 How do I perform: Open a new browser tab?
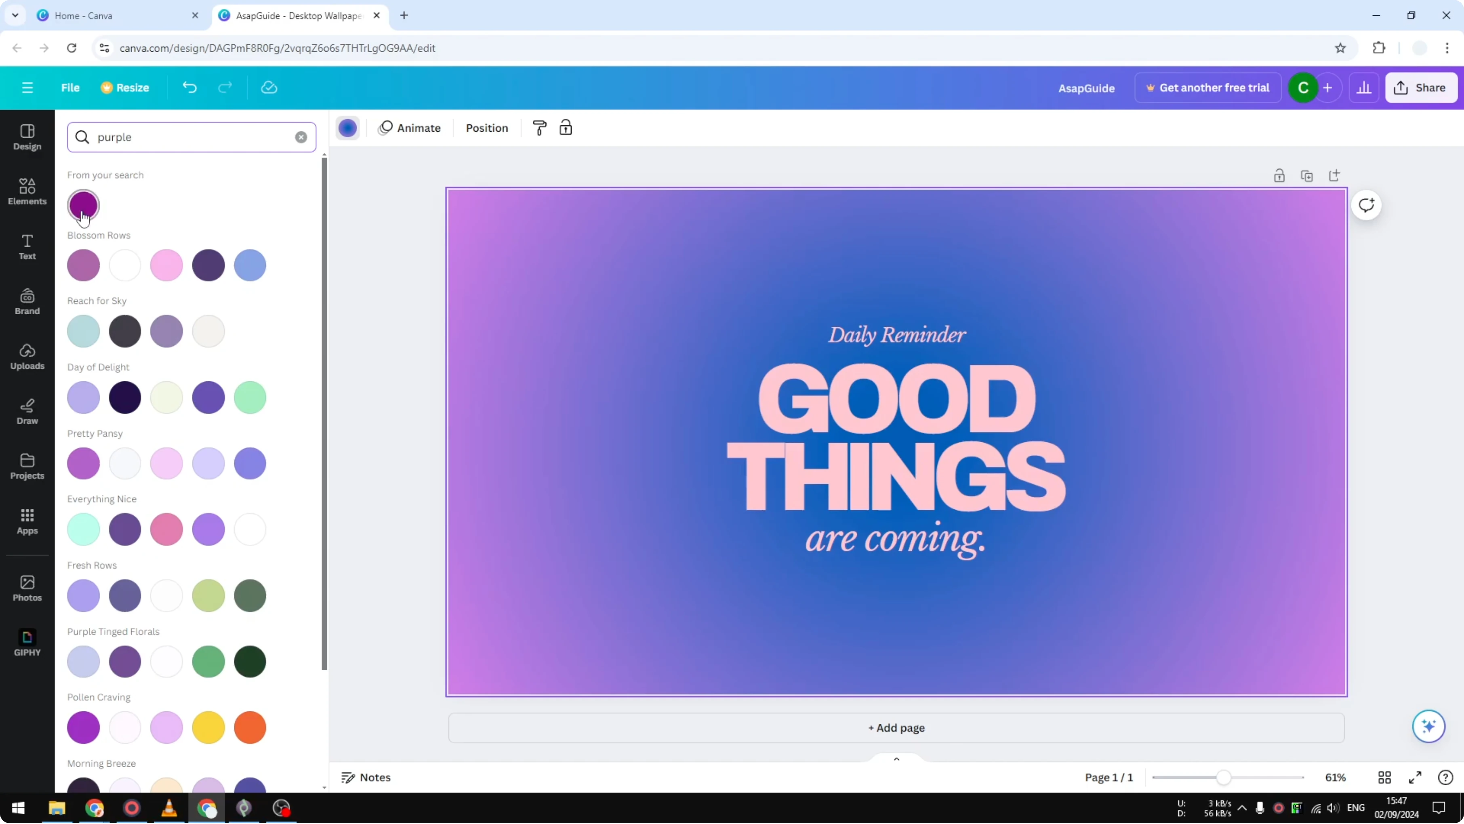point(404,15)
